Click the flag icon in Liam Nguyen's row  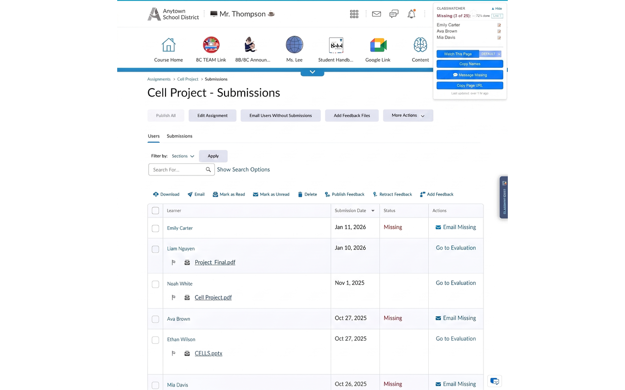173,262
